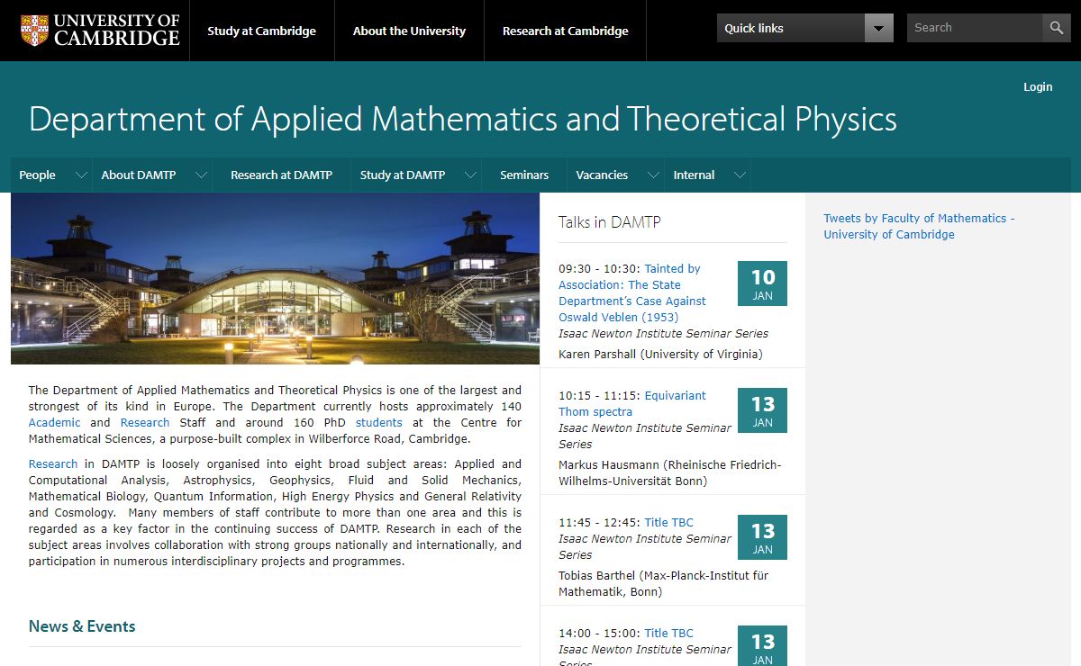Click the search magnifier icon
The height and width of the screenshot is (666, 1081).
point(1057,28)
